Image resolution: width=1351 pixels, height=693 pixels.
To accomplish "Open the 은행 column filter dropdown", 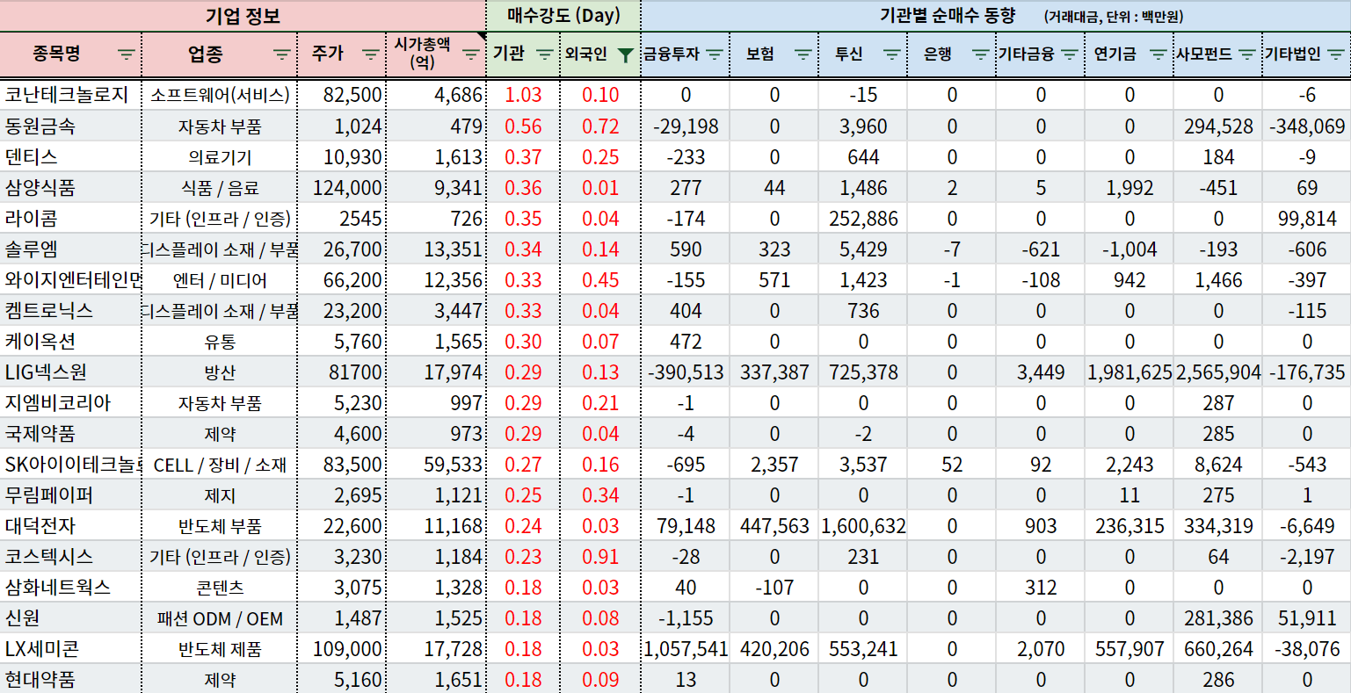I will (981, 54).
